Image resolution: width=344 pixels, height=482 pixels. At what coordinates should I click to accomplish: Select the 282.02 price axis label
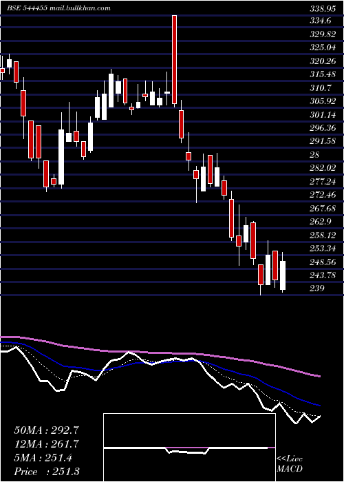click(323, 168)
